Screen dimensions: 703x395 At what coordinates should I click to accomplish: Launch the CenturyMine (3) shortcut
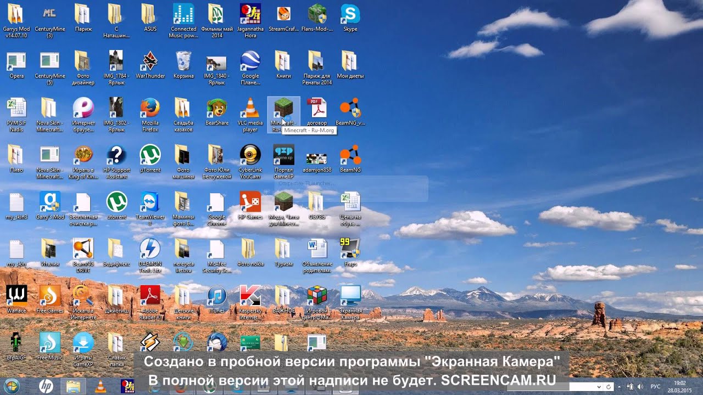coord(49,21)
